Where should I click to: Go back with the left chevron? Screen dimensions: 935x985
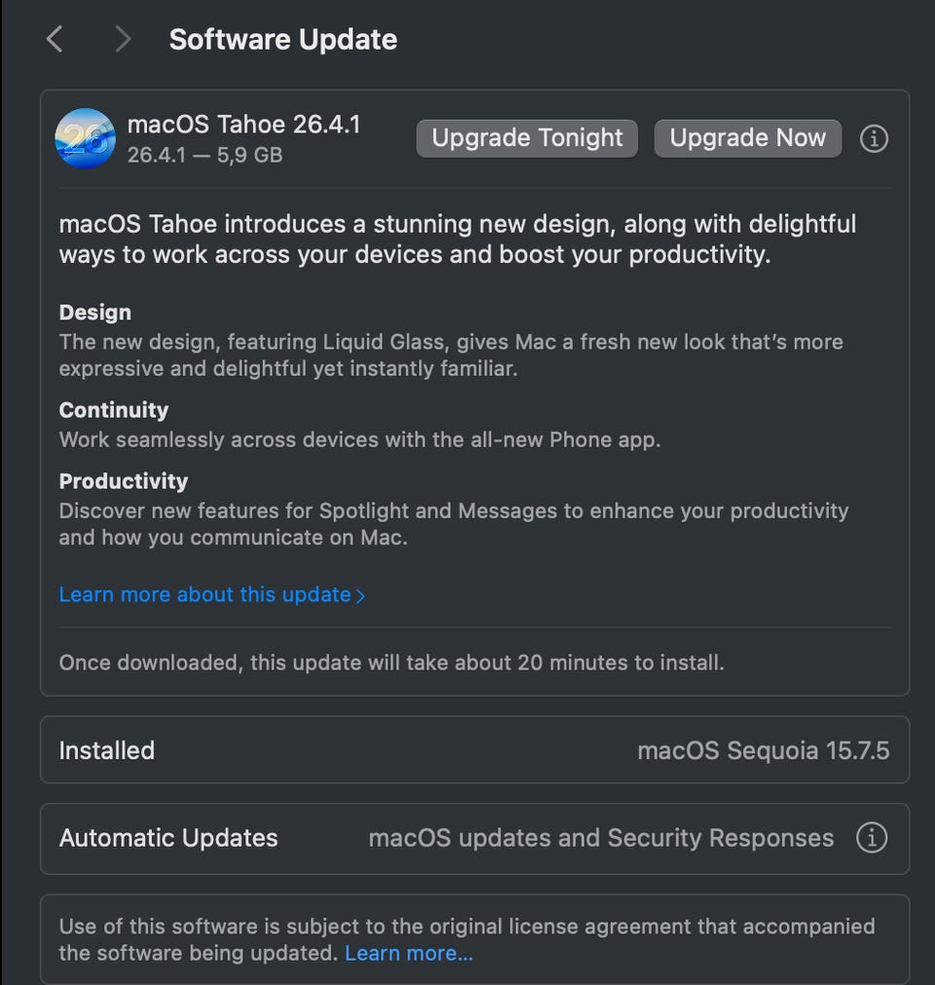pyautogui.click(x=56, y=40)
